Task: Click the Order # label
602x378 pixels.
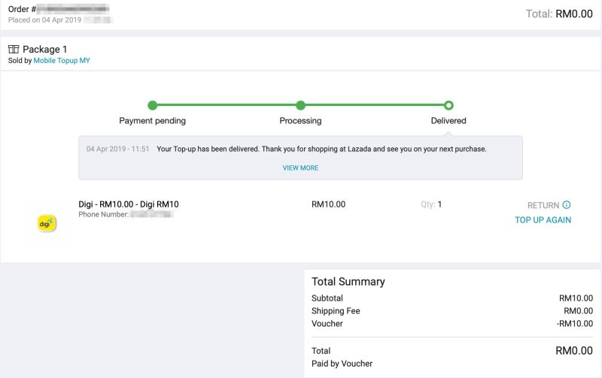Action: 22,9
